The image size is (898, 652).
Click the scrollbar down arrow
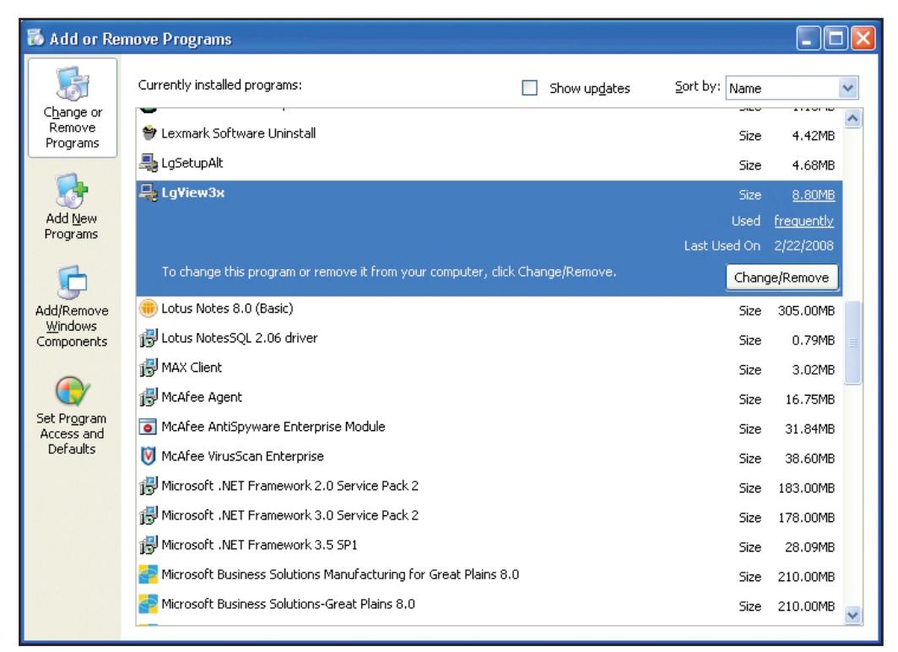(x=852, y=615)
